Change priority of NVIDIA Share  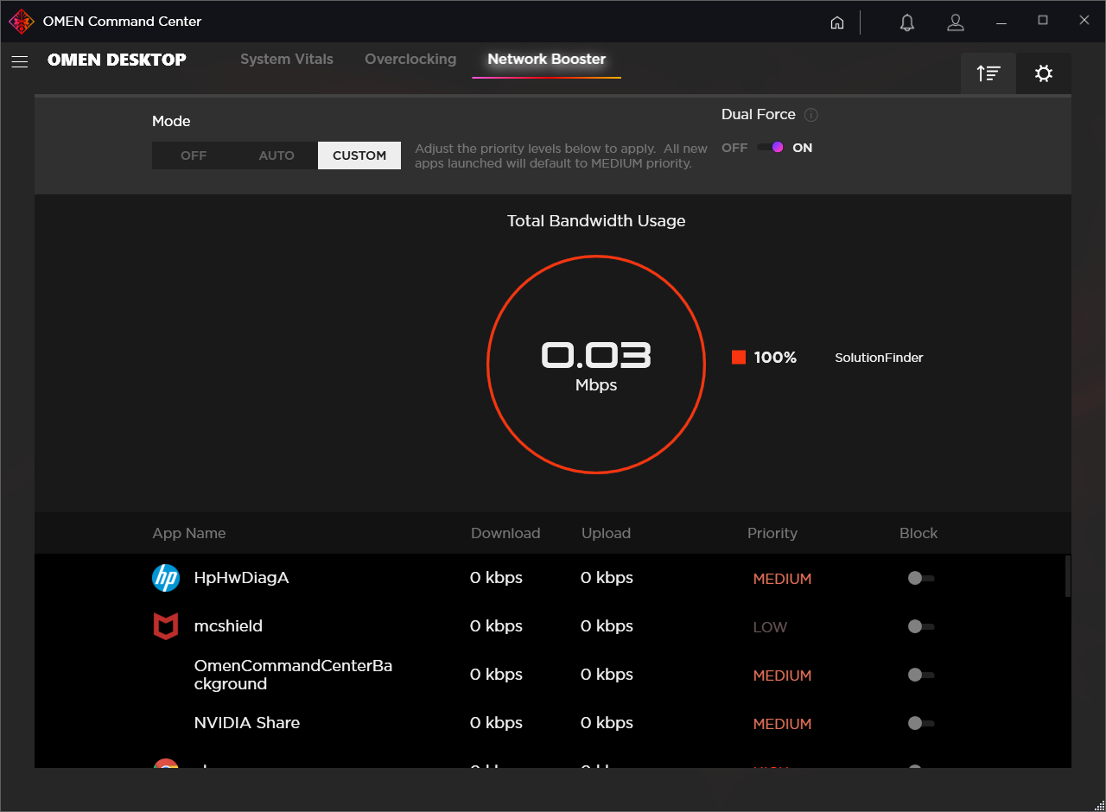click(x=782, y=724)
